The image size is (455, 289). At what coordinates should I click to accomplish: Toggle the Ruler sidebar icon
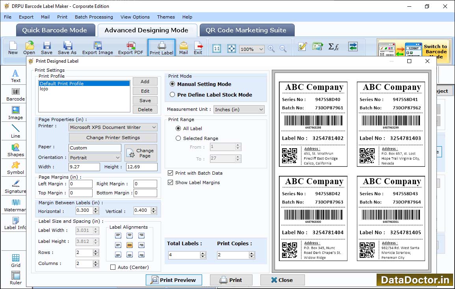[16, 278]
